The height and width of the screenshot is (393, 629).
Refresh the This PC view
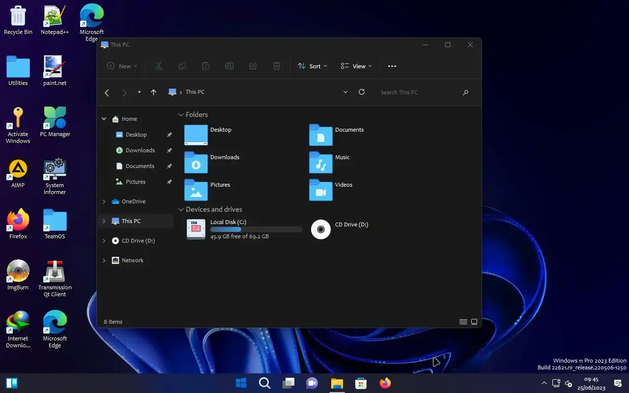coord(362,92)
